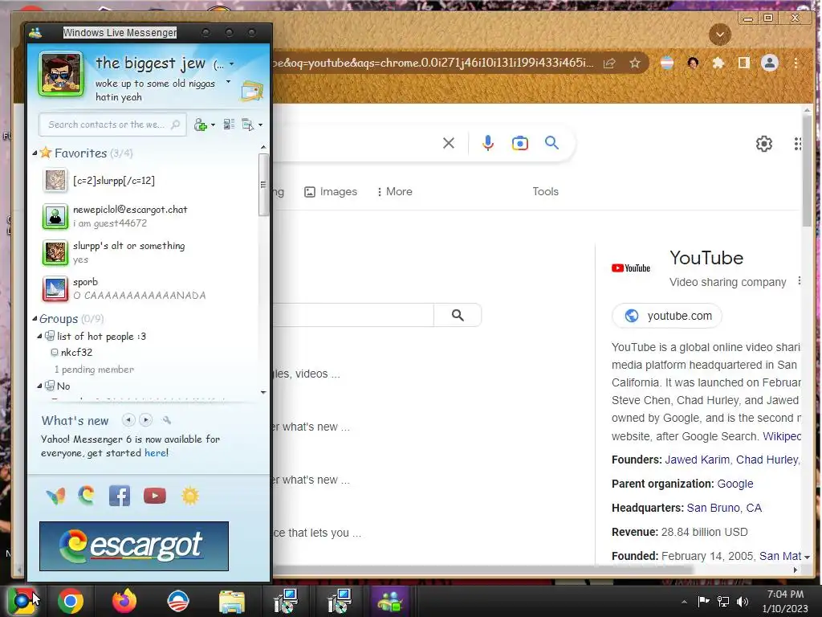822x617 pixels.
Task: Open the YouTube knowledge panel more options
Action: pyautogui.click(x=799, y=280)
